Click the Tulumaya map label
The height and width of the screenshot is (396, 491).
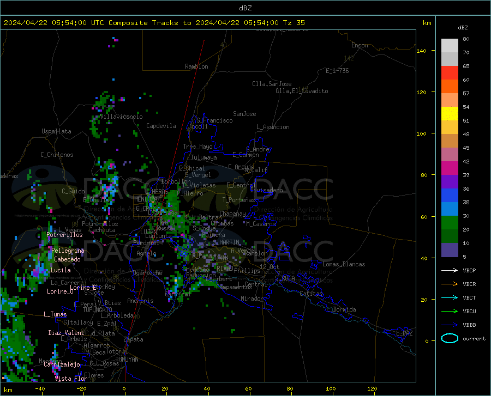(x=204, y=157)
